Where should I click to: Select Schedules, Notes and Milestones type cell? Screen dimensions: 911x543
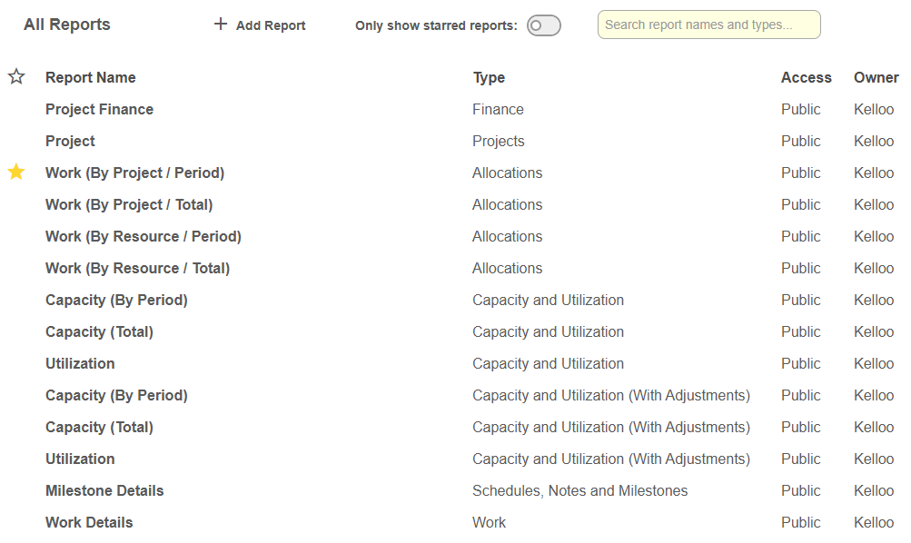579,490
